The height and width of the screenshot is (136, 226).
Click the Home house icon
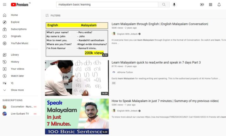click(x=5, y=15)
